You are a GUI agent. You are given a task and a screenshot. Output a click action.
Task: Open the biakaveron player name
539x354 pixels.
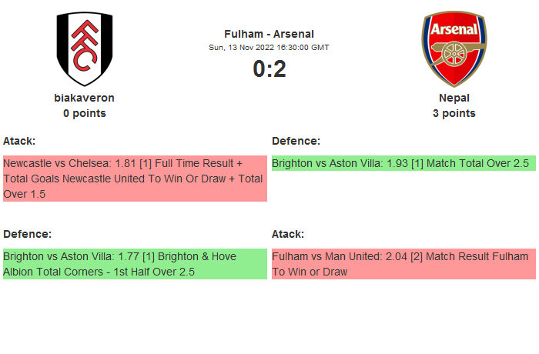(84, 98)
